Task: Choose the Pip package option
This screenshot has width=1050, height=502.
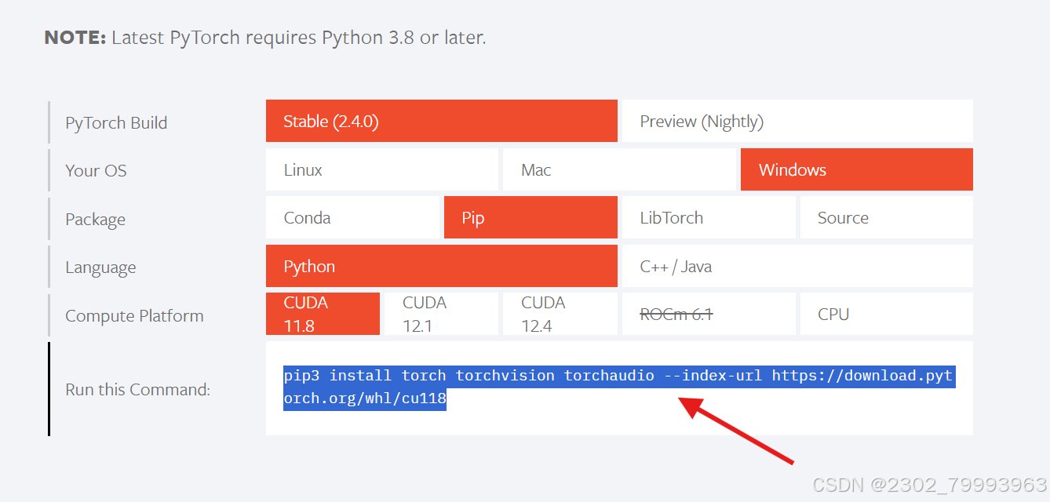Action: [530, 217]
